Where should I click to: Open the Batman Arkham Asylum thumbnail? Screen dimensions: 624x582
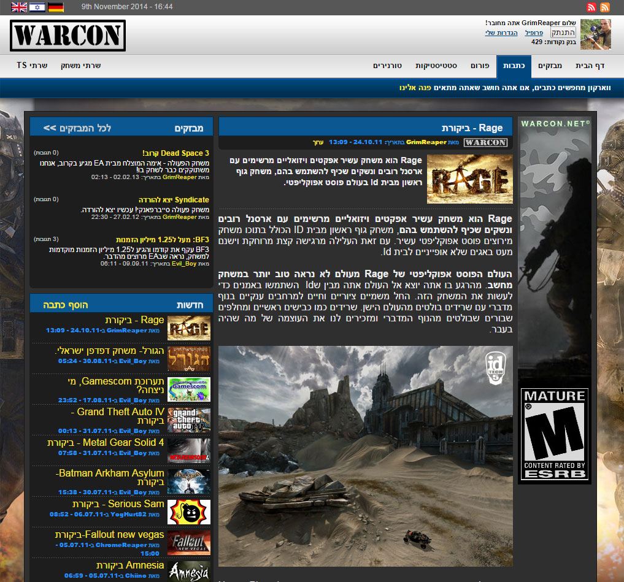(x=188, y=481)
